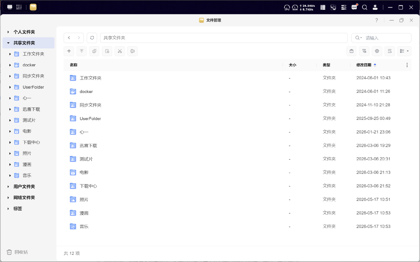This screenshot has height=262, width=420.
Task: Expand the sidebar 电影 folder arrow
Action: [10, 131]
